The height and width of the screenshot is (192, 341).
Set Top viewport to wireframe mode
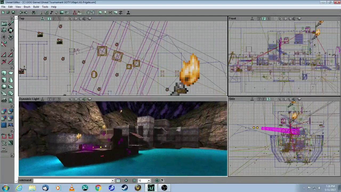[71, 18]
